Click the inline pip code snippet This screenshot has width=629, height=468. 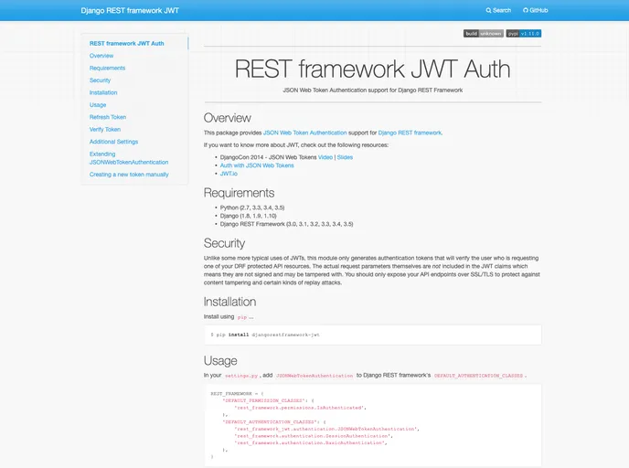(x=242, y=317)
